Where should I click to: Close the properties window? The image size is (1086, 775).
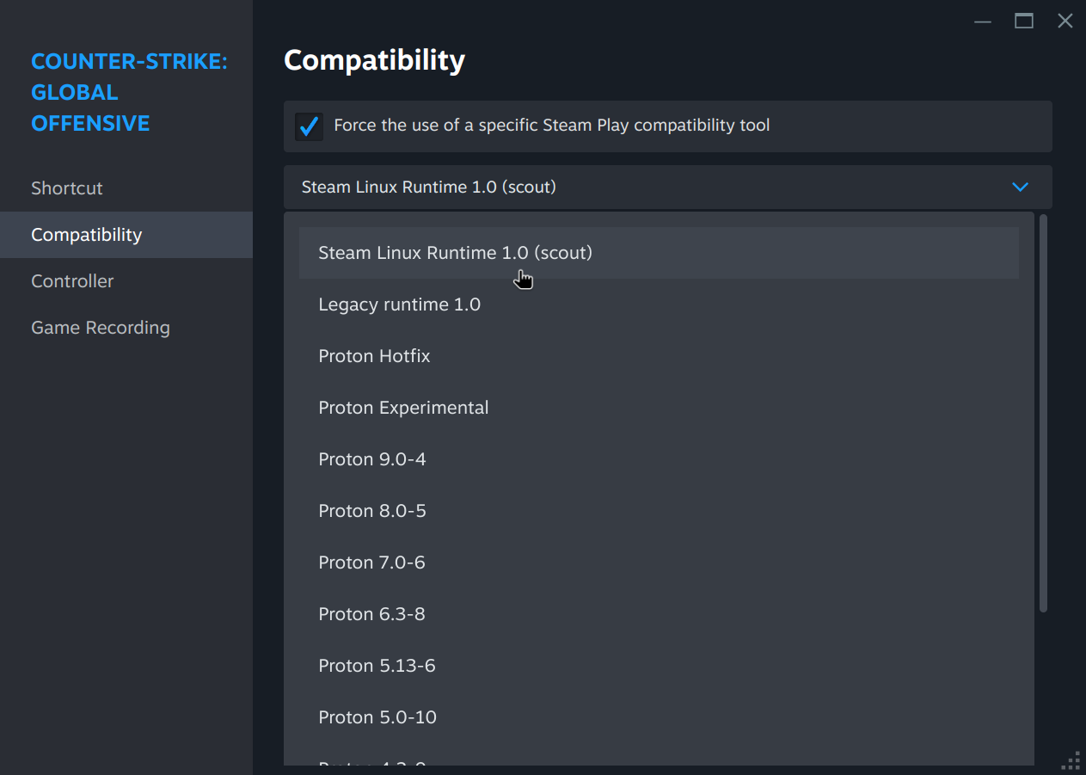coord(1065,22)
